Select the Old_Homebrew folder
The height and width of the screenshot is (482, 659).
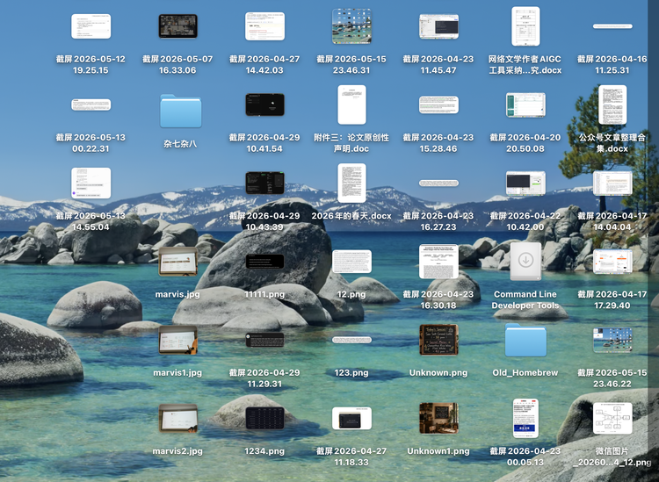pos(525,340)
